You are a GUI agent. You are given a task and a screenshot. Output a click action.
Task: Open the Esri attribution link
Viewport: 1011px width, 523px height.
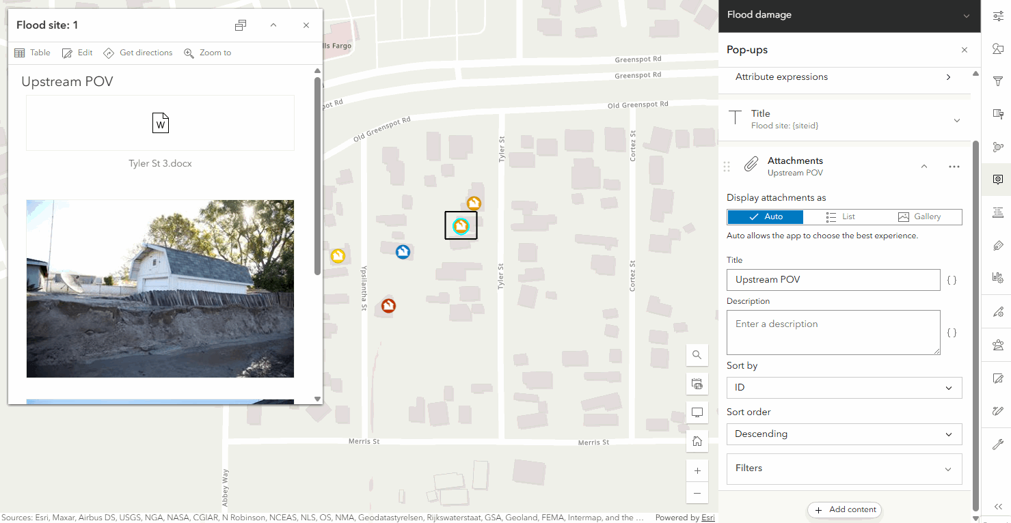pyautogui.click(x=707, y=518)
